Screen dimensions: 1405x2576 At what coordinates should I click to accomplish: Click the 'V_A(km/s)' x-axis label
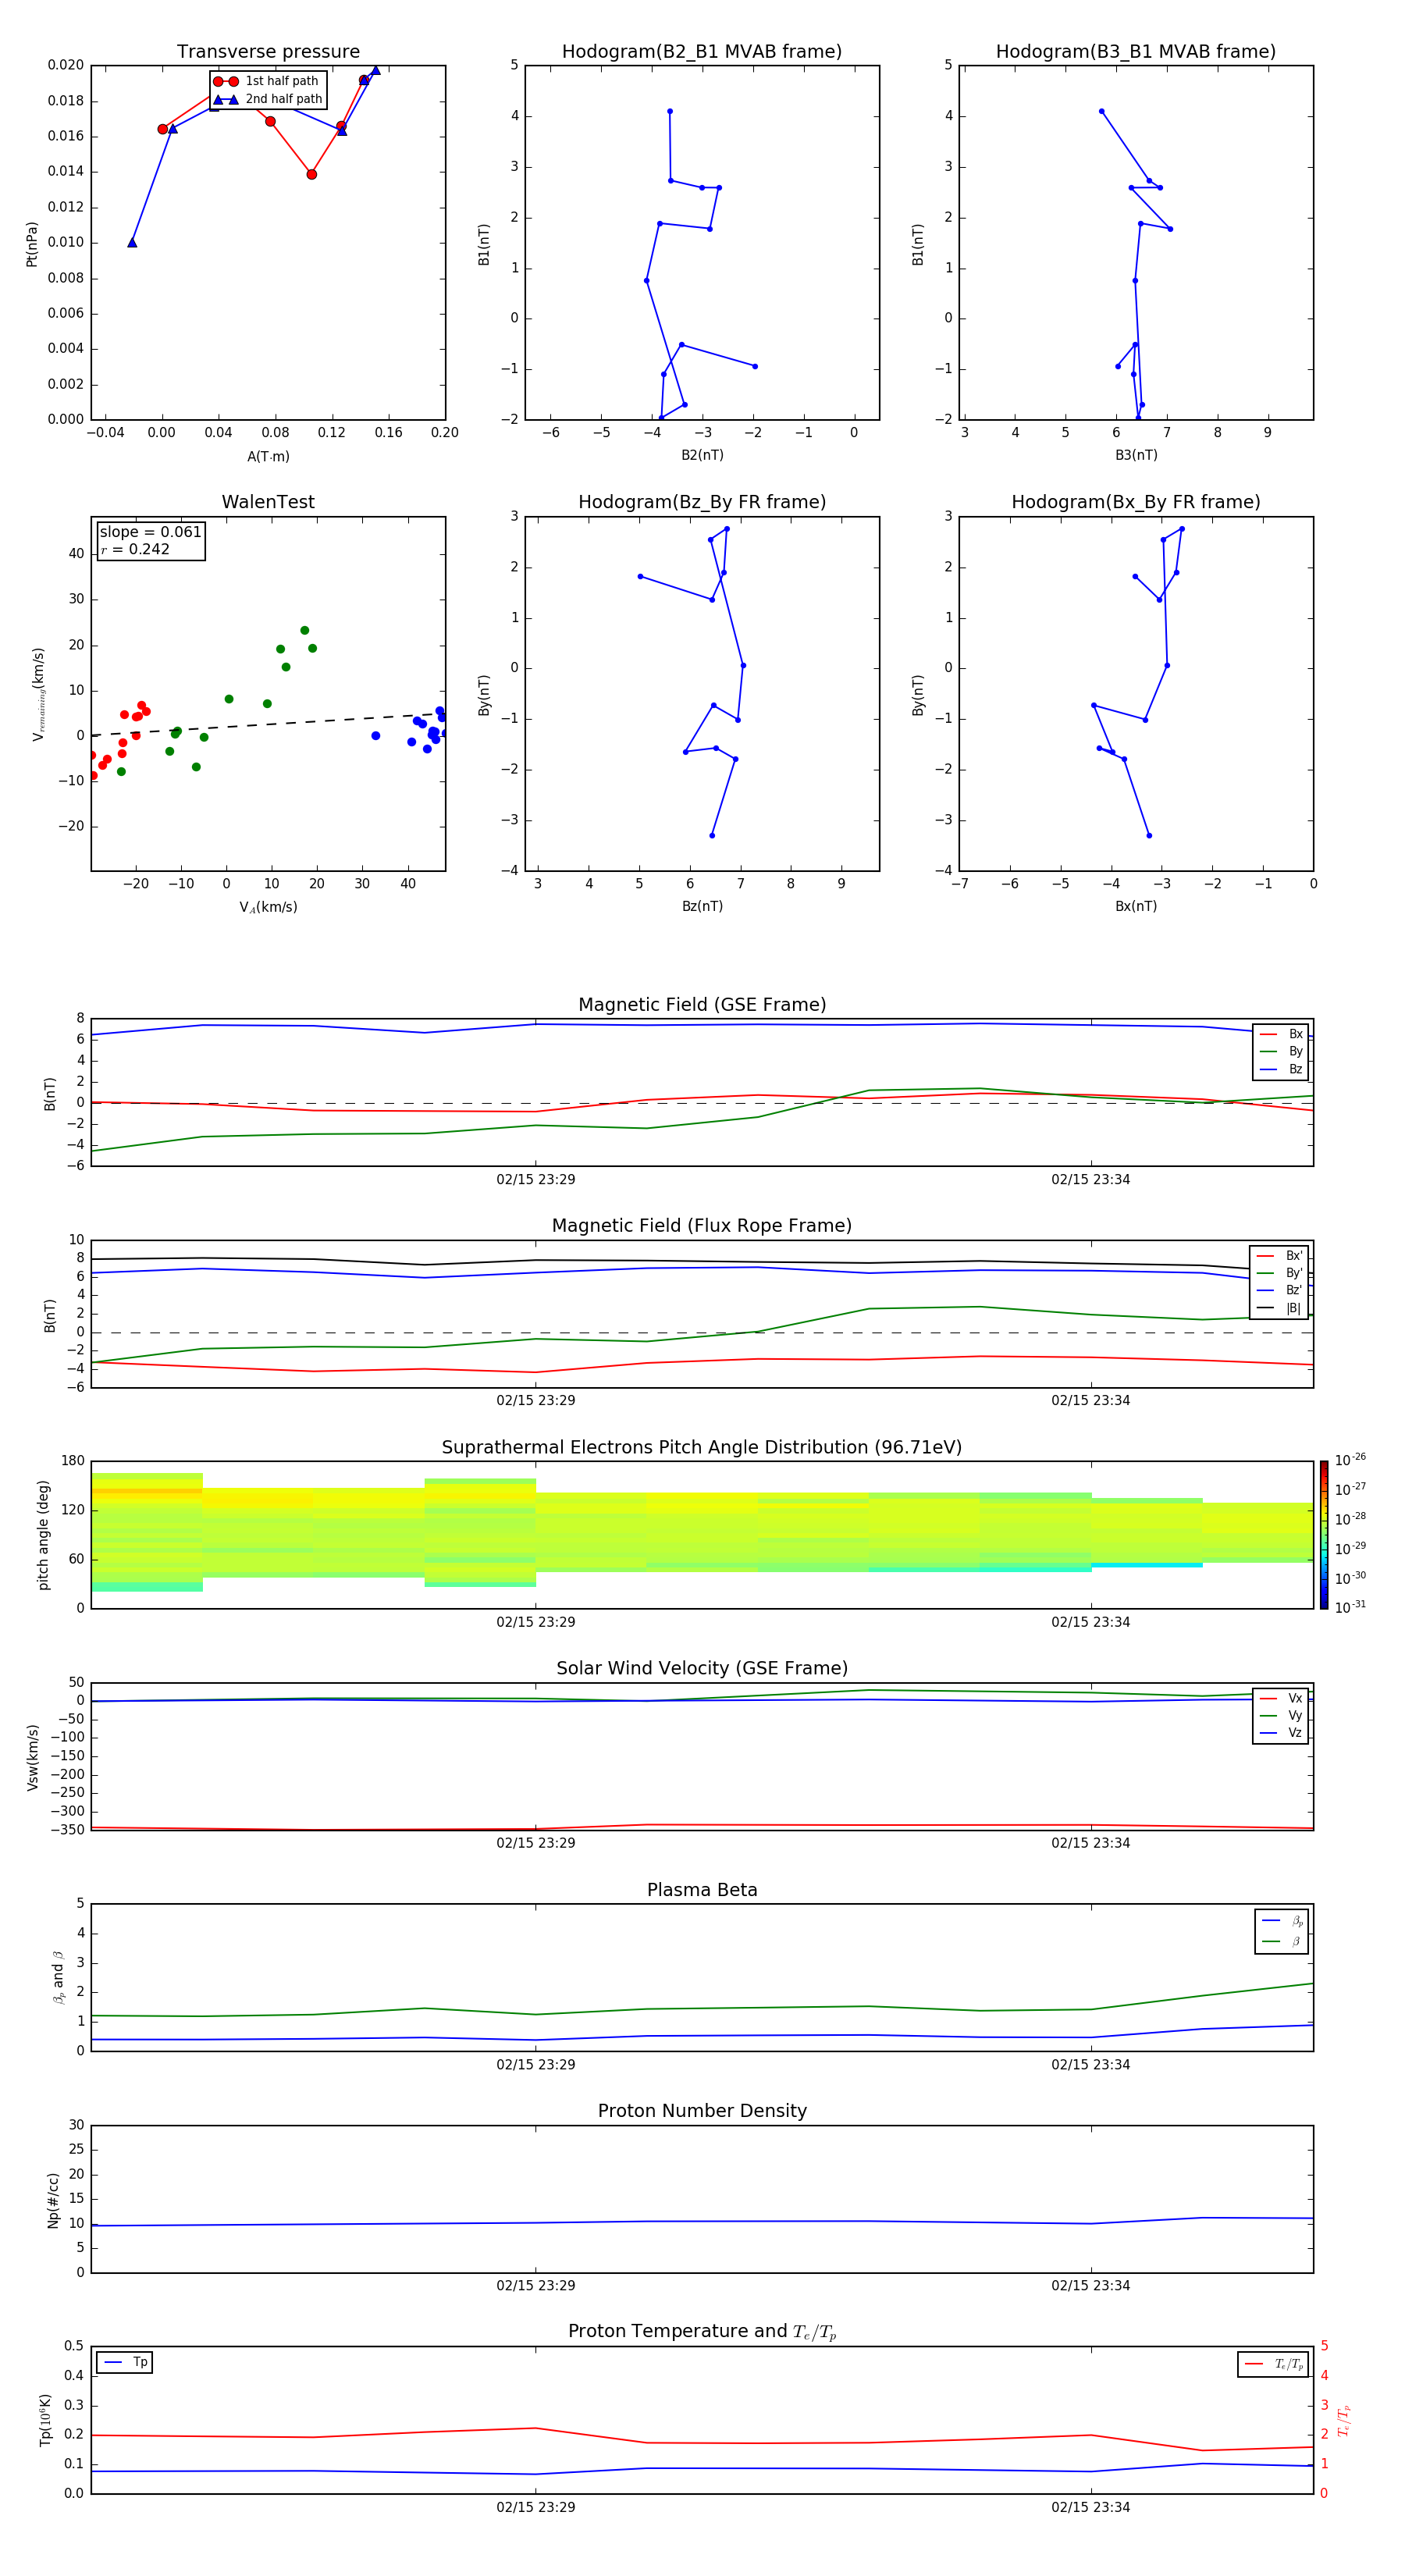pos(268,908)
